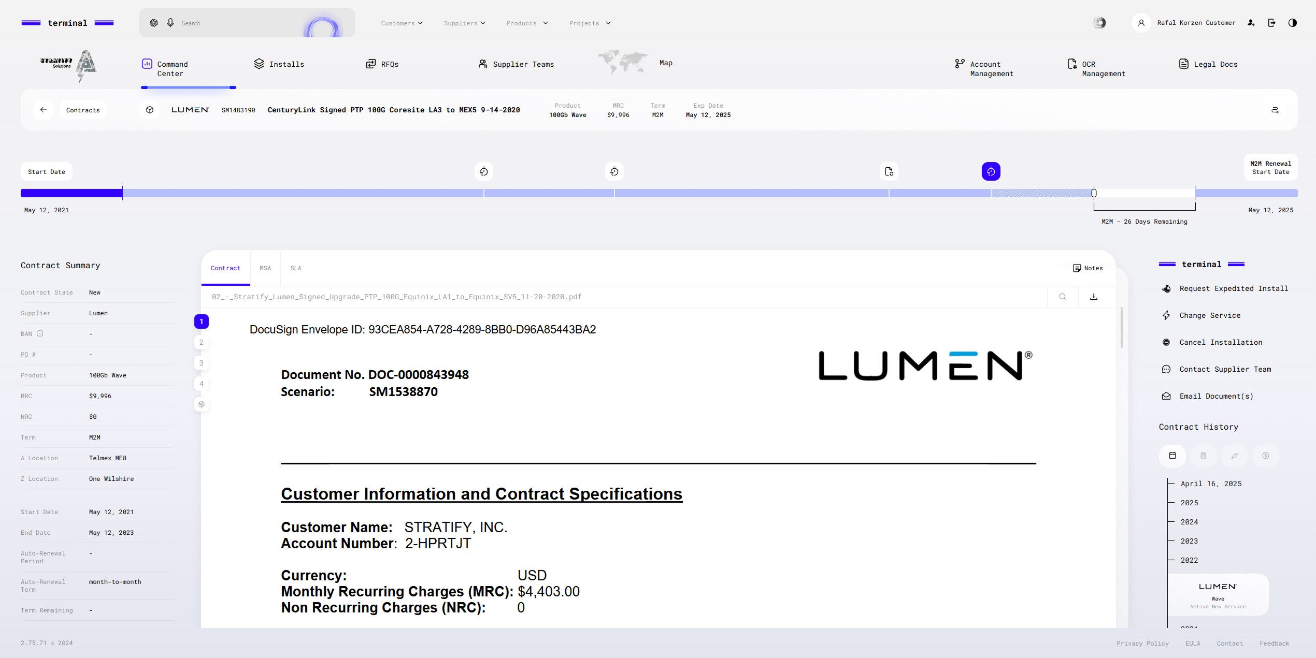Select the pencil edit history filter
The height and width of the screenshot is (658, 1316).
(x=1234, y=456)
